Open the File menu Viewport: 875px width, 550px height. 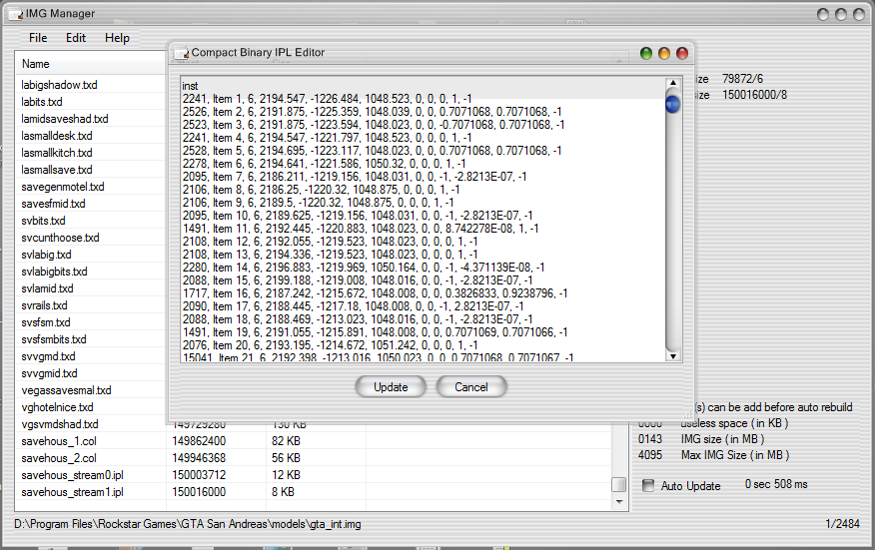[x=38, y=38]
